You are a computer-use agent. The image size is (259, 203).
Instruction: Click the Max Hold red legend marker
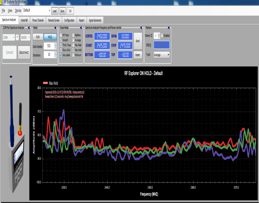click(x=45, y=83)
